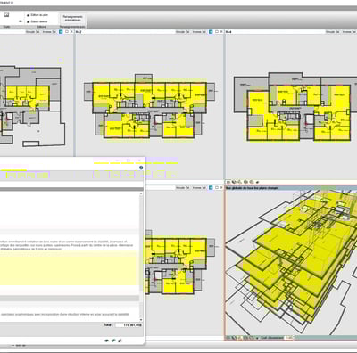Click the fourth round icon in 3D view toolbar

tap(252, 182)
